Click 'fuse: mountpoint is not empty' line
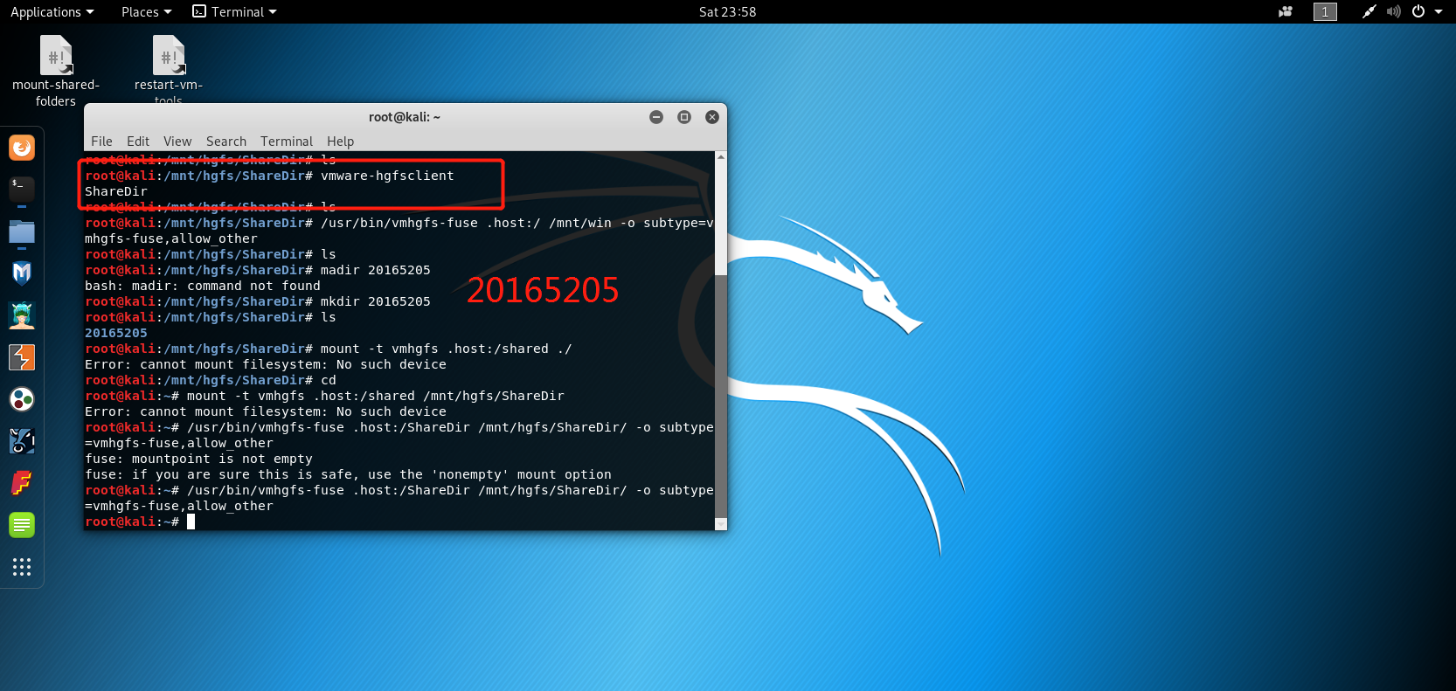 (x=198, y=459)
